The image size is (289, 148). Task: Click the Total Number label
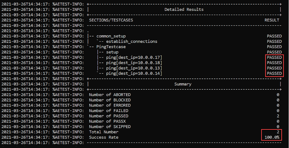[104, 132]
